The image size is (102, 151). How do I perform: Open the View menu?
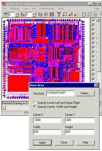26,8
